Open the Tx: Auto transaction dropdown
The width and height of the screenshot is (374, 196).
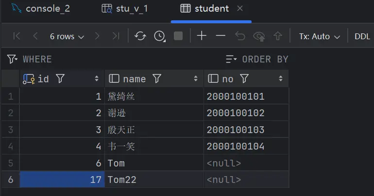coord(320,36)
